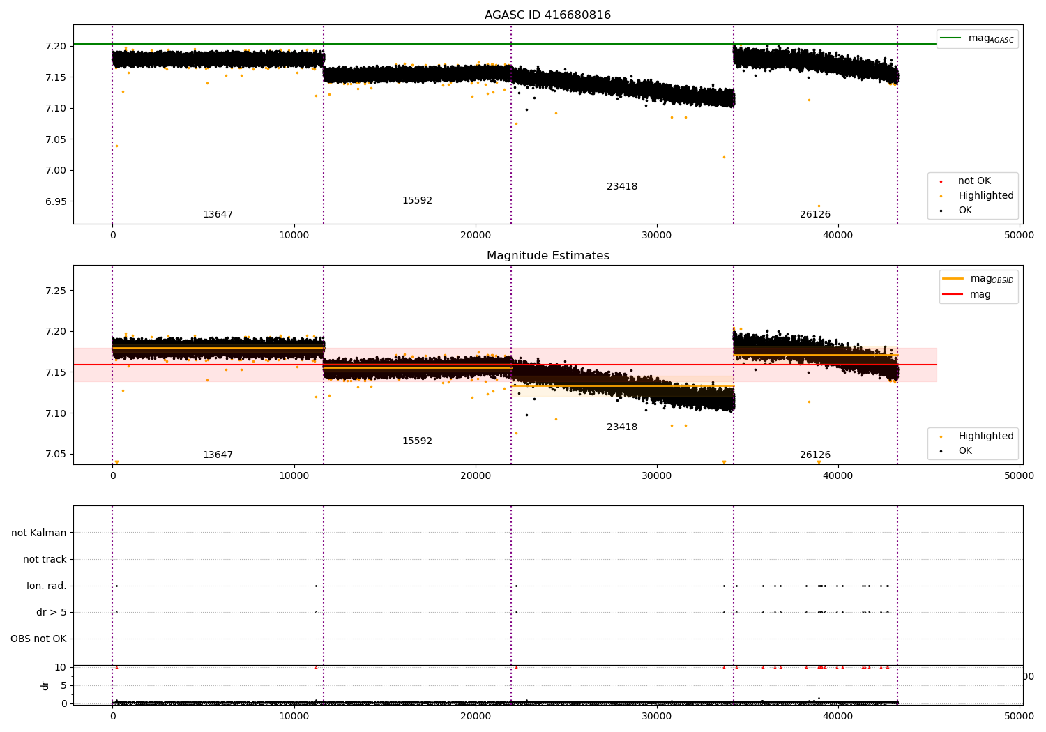Click the 'OK' entry in the top plot legend
Image resolution: width=1046 pixels, height=732 pixels.
pos(955,211)
